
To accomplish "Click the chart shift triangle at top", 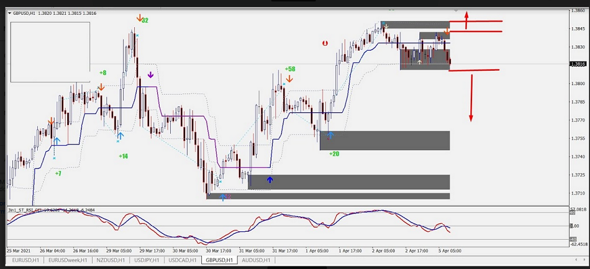I will pos(456,11).
